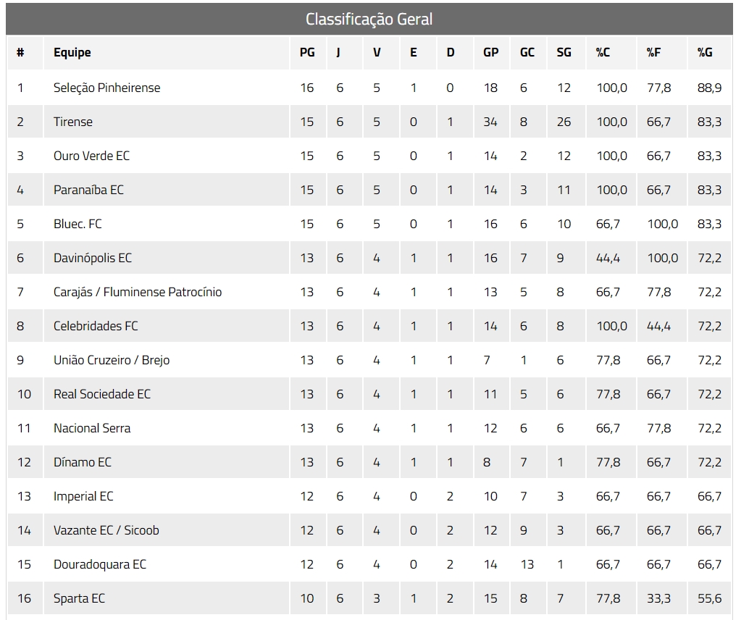
Task: Select Sparta EC in last row
Action: [79, 598]
